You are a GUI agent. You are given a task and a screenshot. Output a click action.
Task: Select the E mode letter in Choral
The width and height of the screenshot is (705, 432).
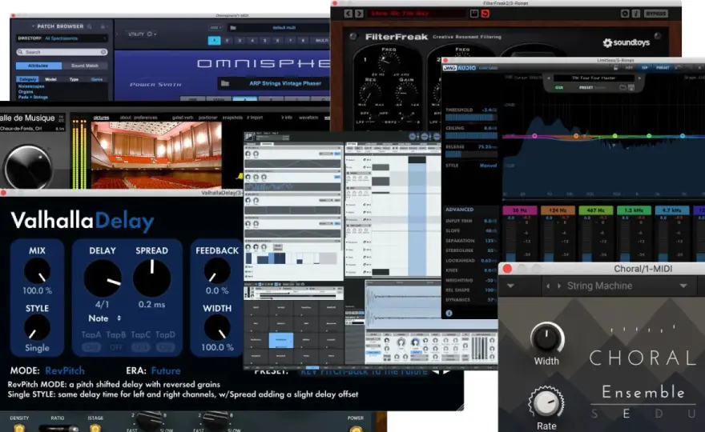pos(626,414)
